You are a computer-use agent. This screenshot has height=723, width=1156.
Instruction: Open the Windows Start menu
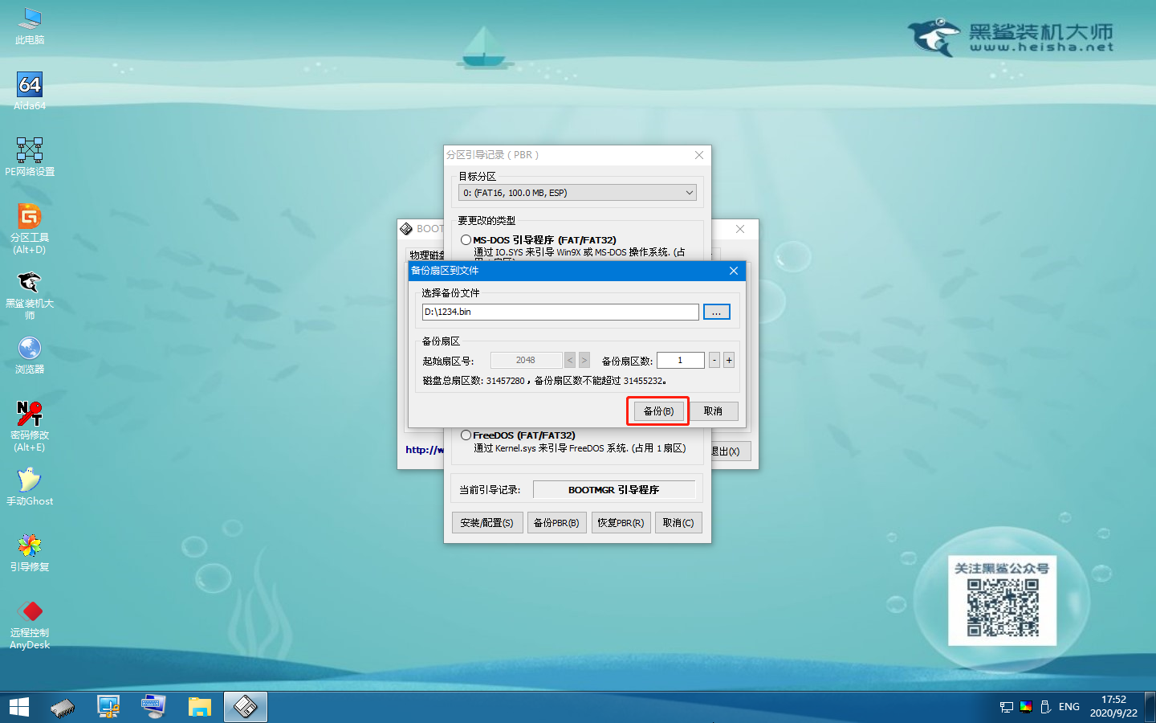tap(18, 707)
